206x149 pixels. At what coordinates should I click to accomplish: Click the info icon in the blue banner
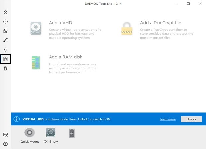(x=17, y=119)
